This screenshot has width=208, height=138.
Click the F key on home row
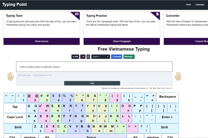[x=67, y=118]
